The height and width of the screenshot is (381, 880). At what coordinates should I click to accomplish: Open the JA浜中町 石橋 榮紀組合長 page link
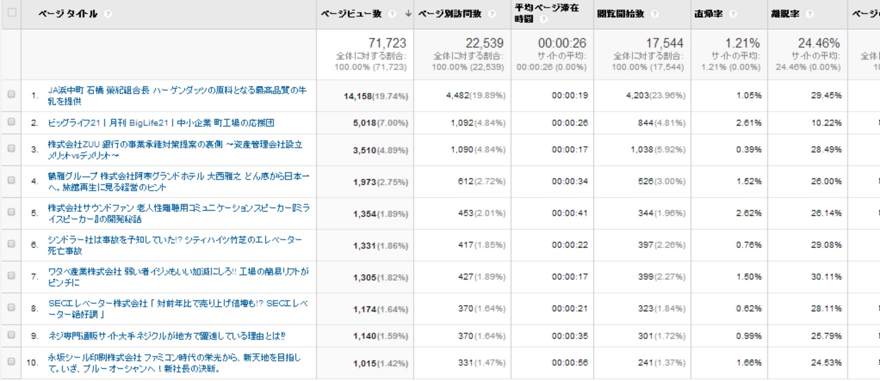178,96
